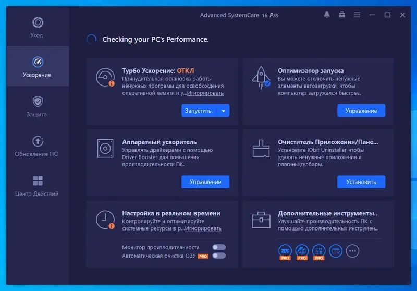Click the shield Защита icon
Screen dimensions: 417x291
(38, 102)
